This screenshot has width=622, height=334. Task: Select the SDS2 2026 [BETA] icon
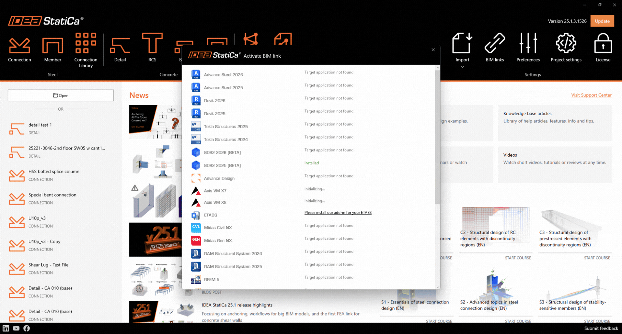click(x=196, y=152)
